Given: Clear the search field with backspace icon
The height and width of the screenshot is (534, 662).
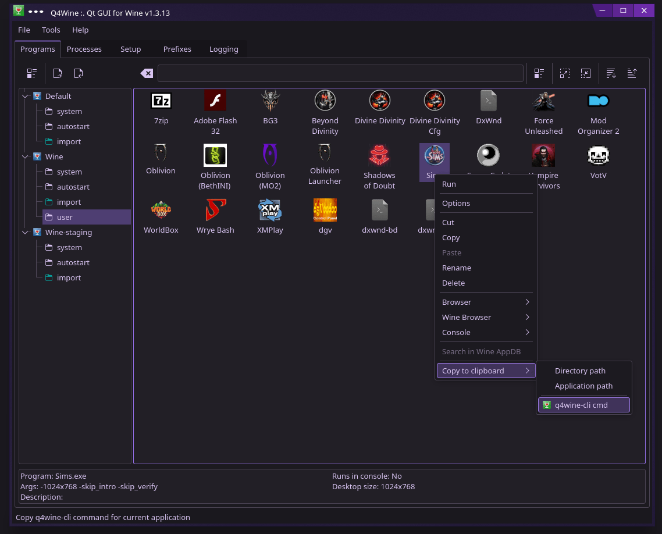Looking at the screenshot, I should [x=147, y=73].
